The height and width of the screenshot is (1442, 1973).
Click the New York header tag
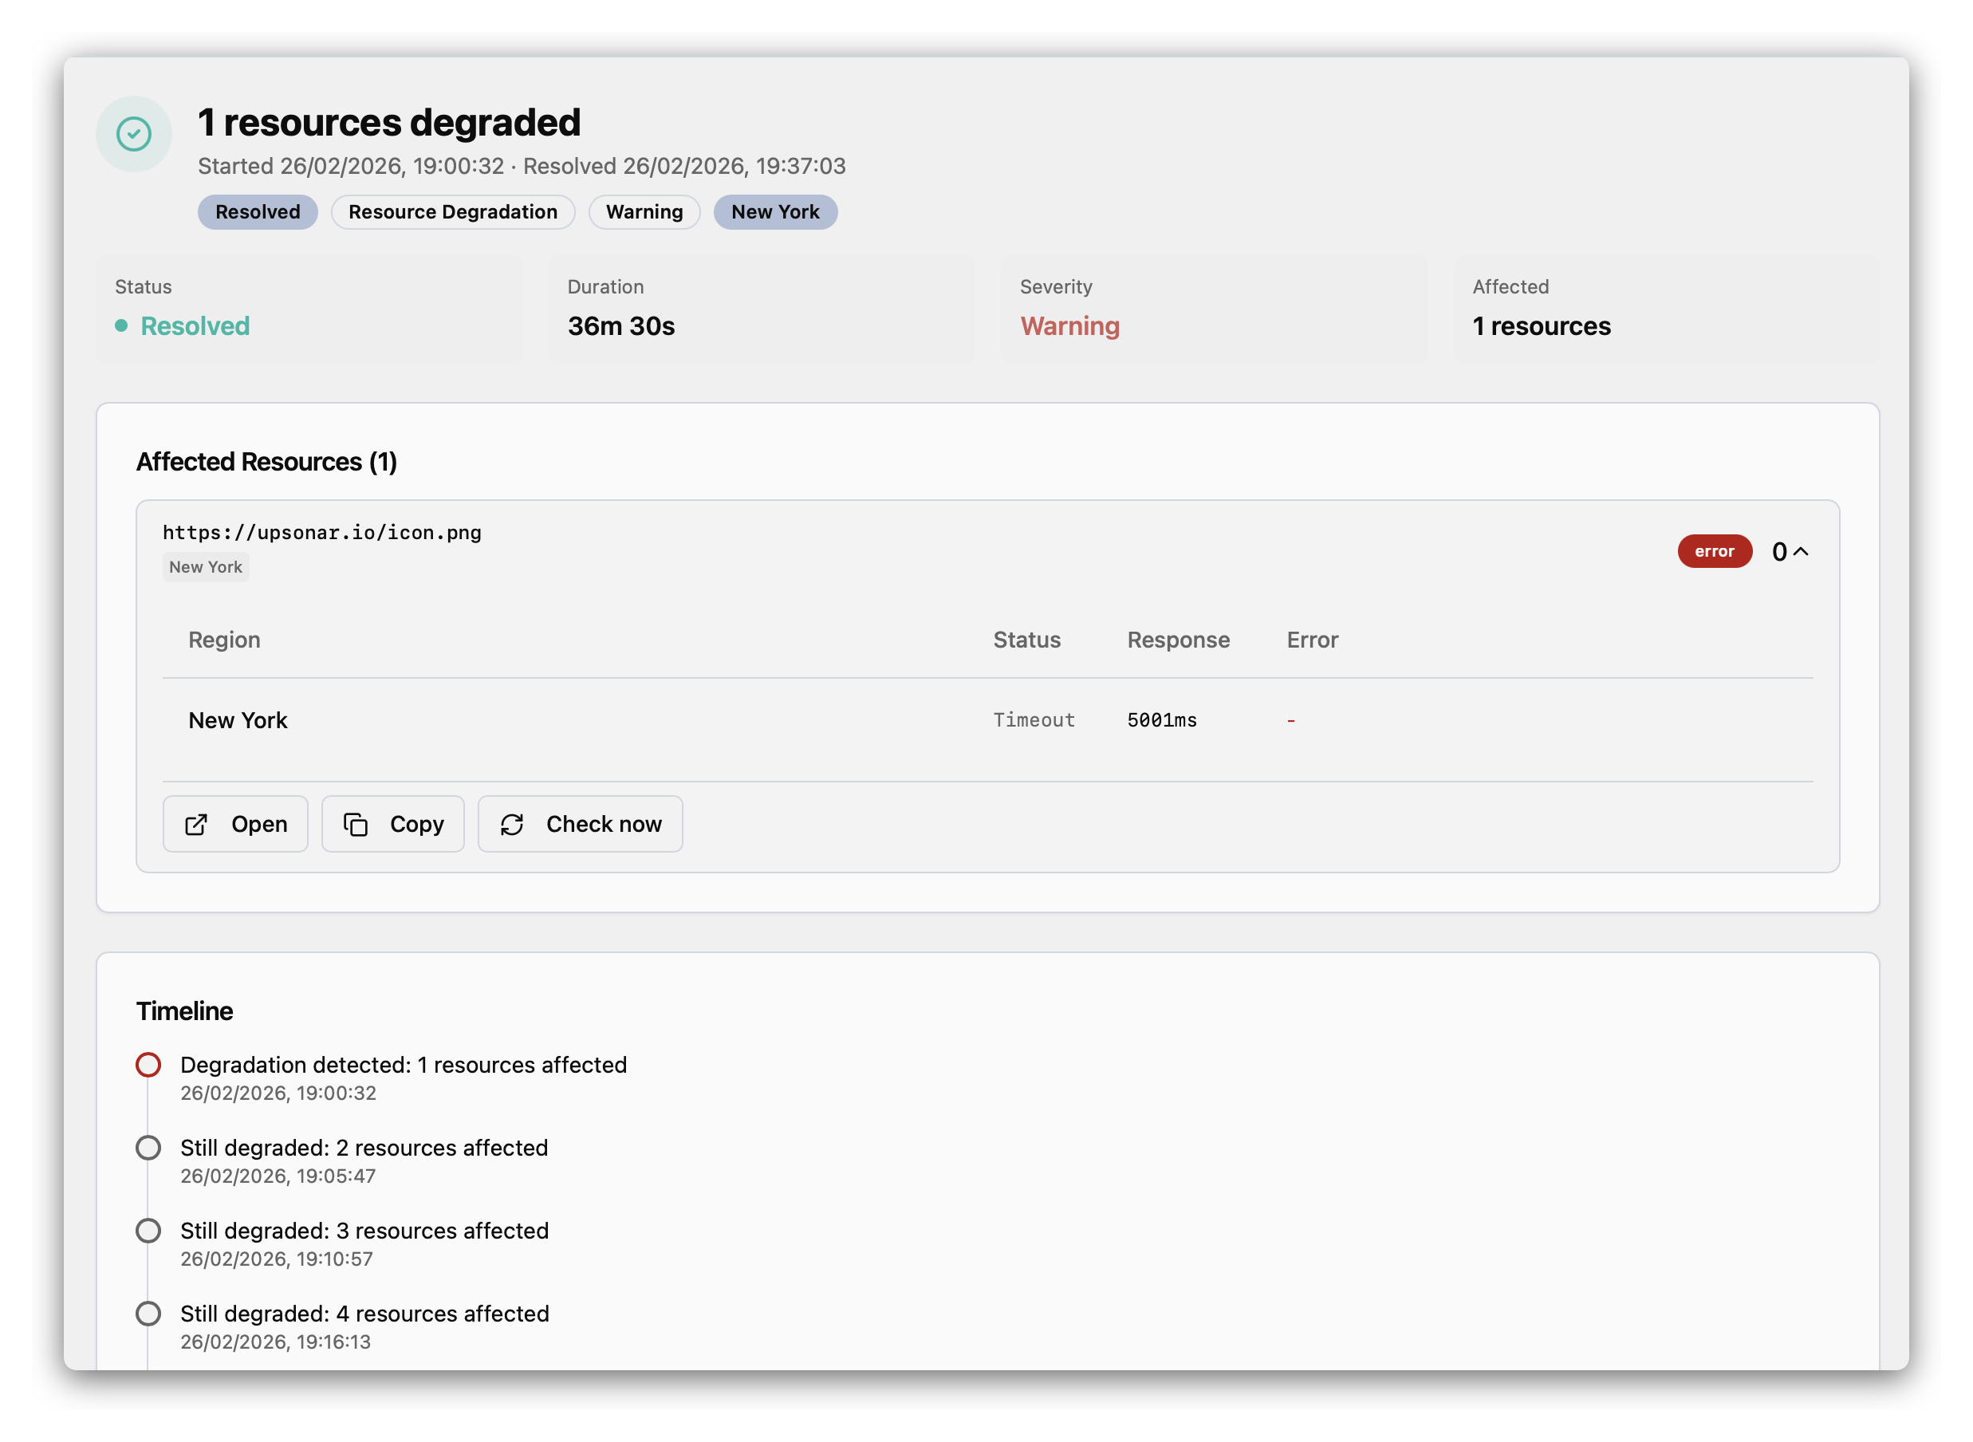pyautogui.click(x=775, y=212)
